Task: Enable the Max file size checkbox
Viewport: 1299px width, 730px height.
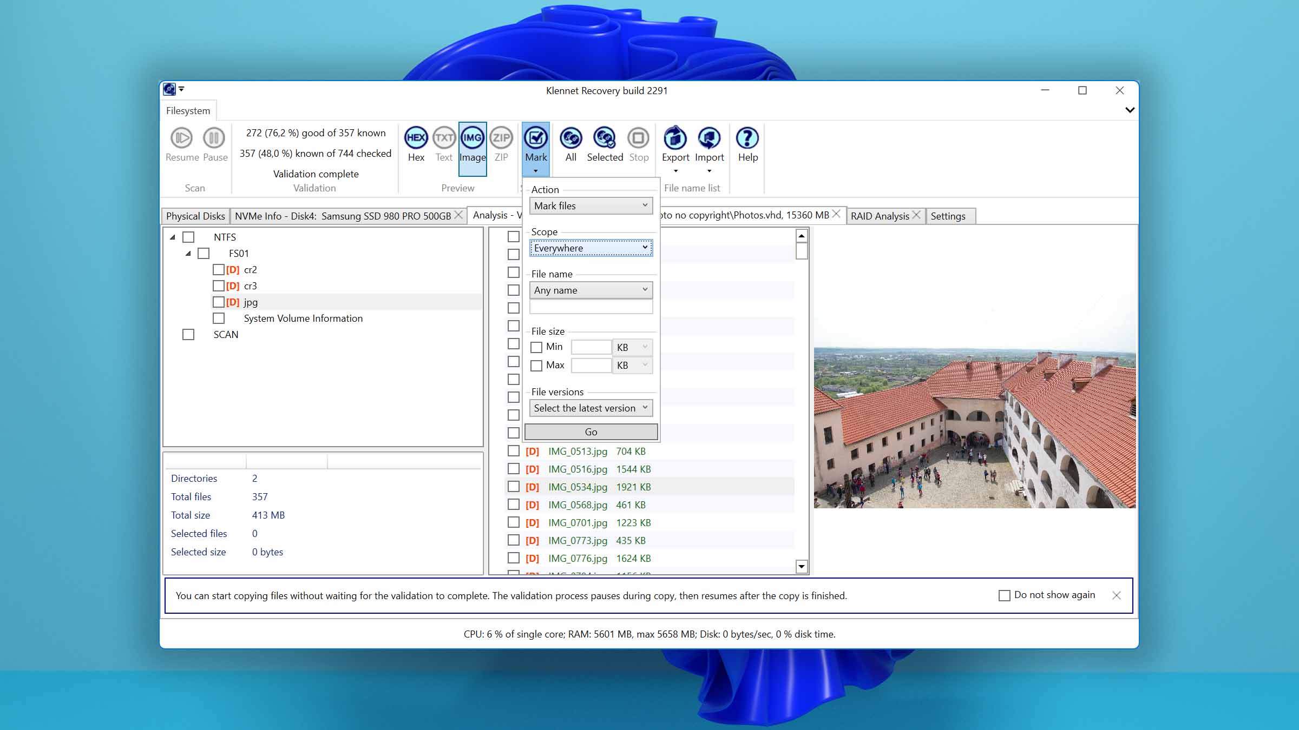Action: click(536, 366)
